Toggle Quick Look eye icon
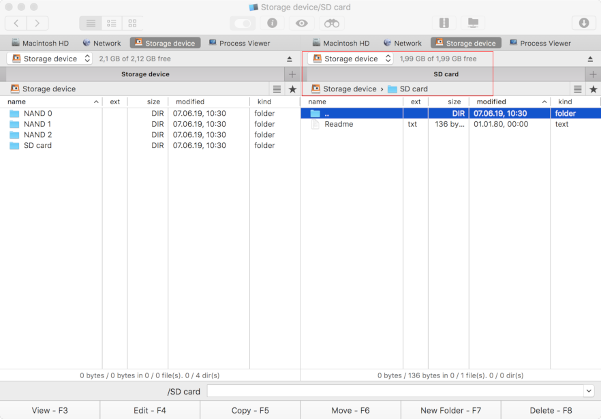The height and width of the screenshot is (419, 601). [x=302, y=23]
